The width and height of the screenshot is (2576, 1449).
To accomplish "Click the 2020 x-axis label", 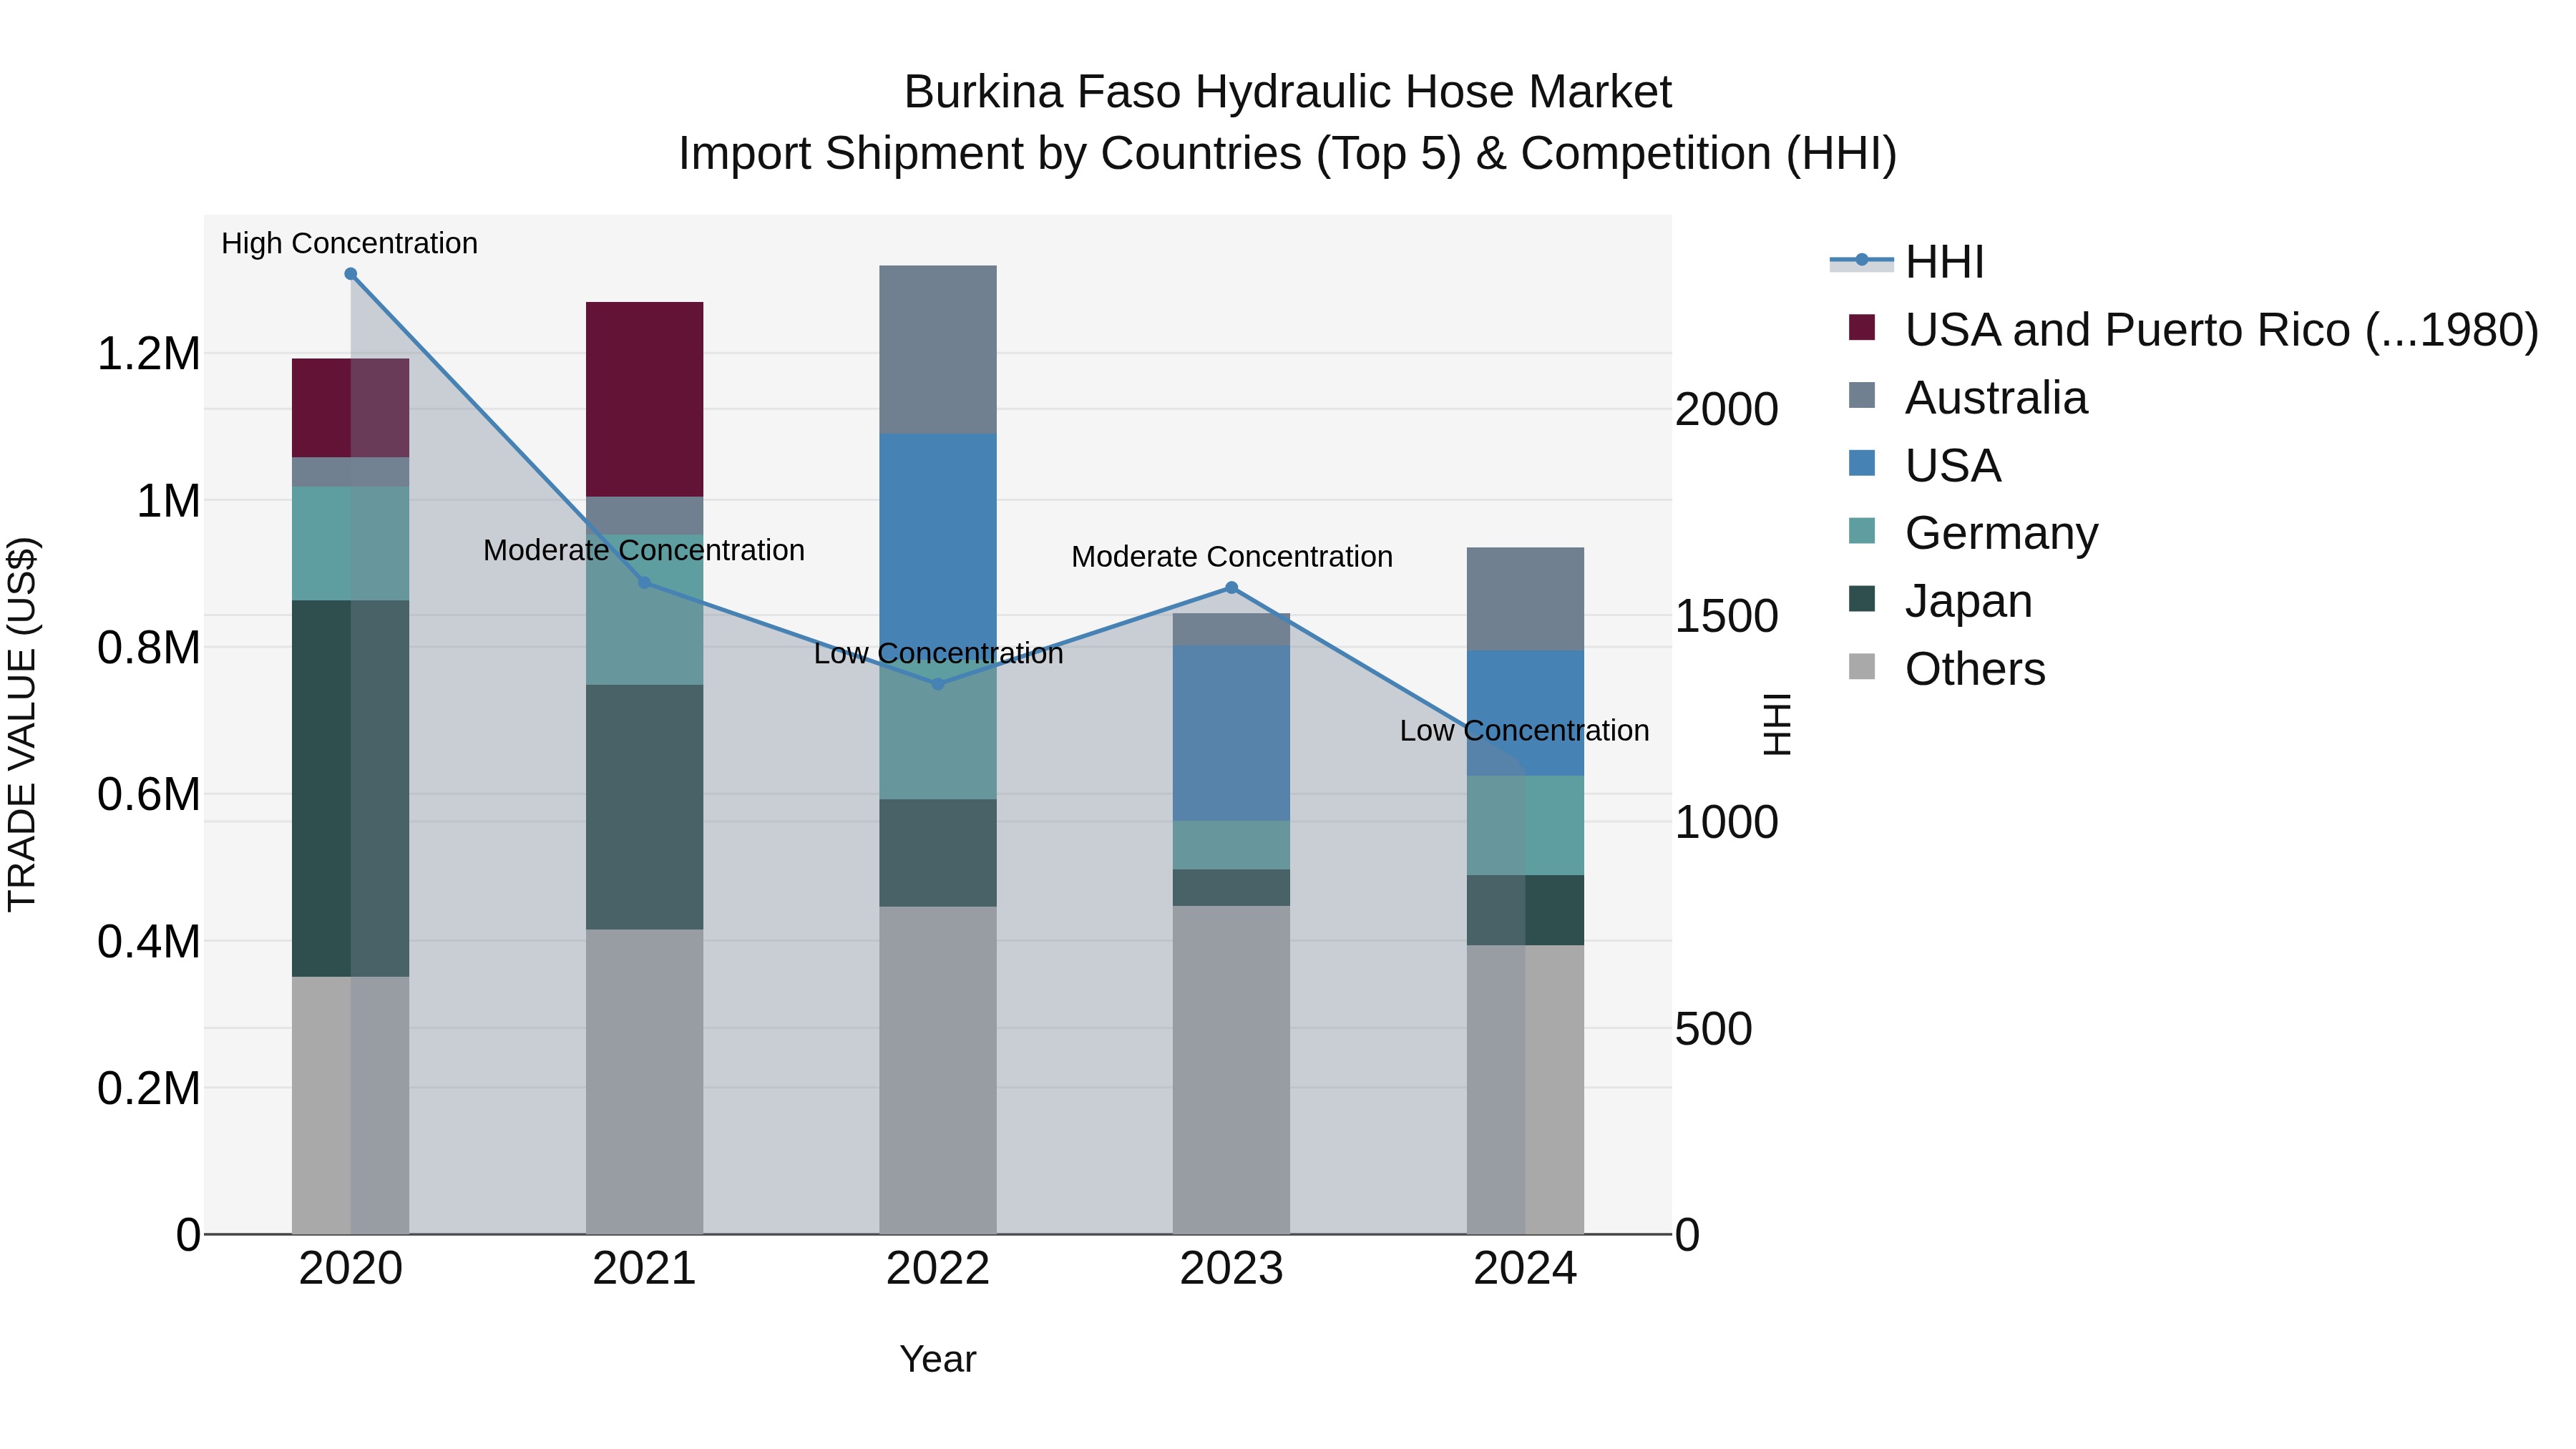I will pos(351,1269).
